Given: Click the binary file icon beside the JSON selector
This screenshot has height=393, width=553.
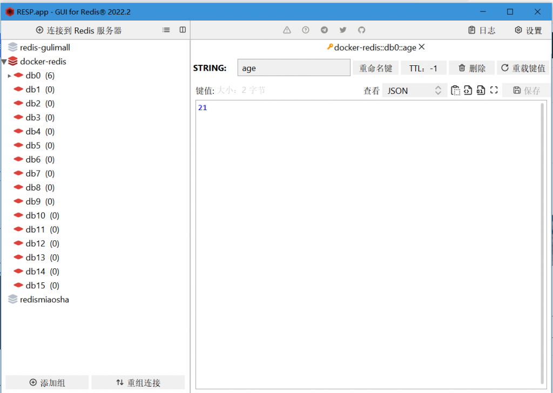Looking at the screenshot, I should [x=481, y=91].
